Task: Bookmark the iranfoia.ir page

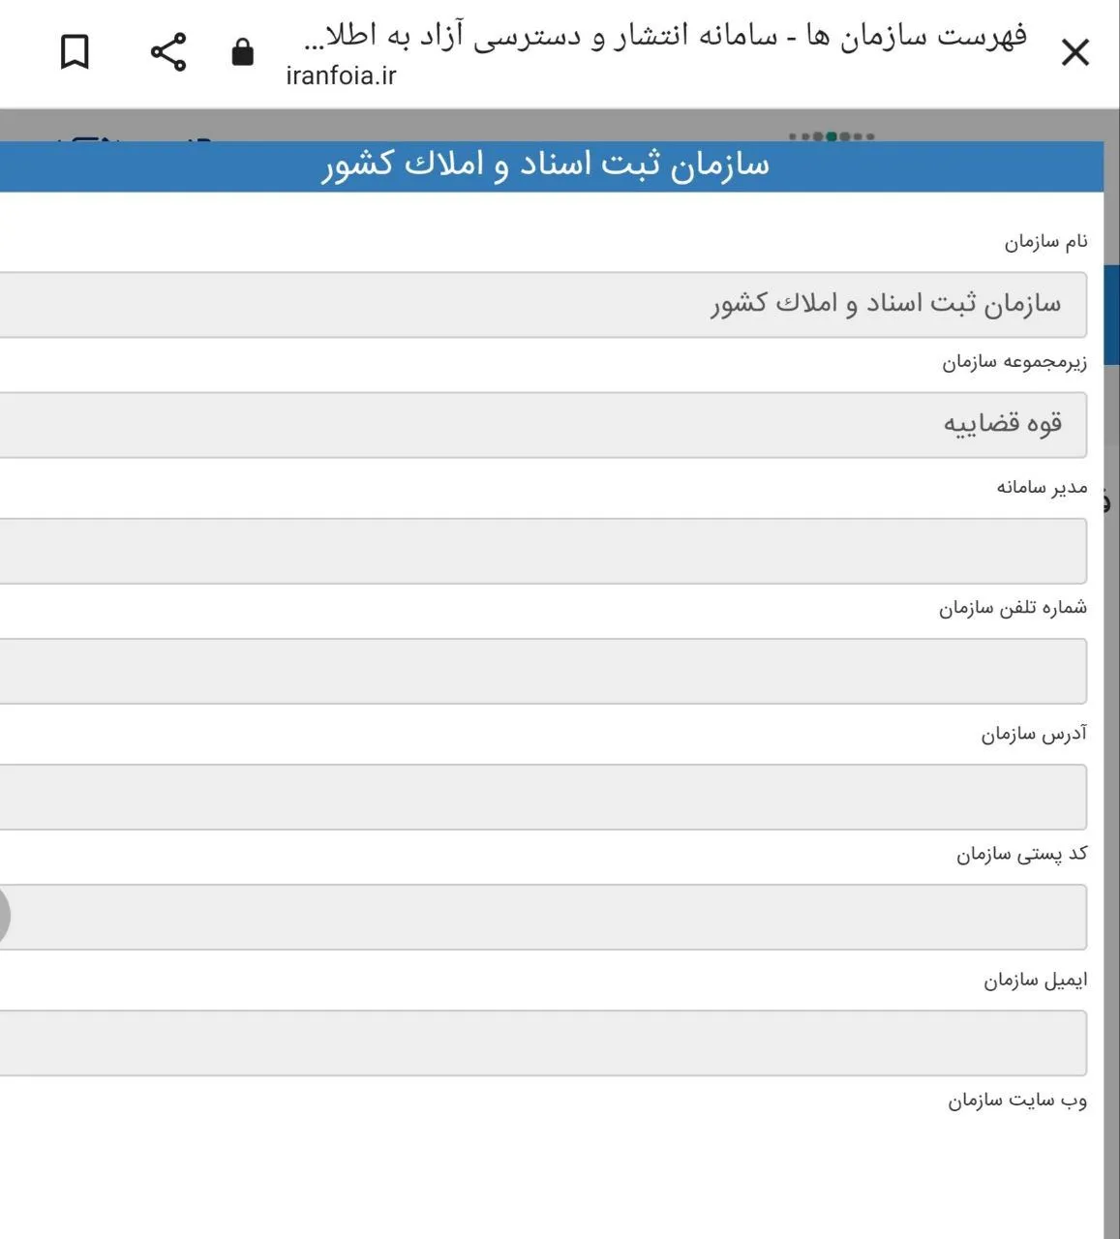Action: pyautogui.click(x=73, y=52)
